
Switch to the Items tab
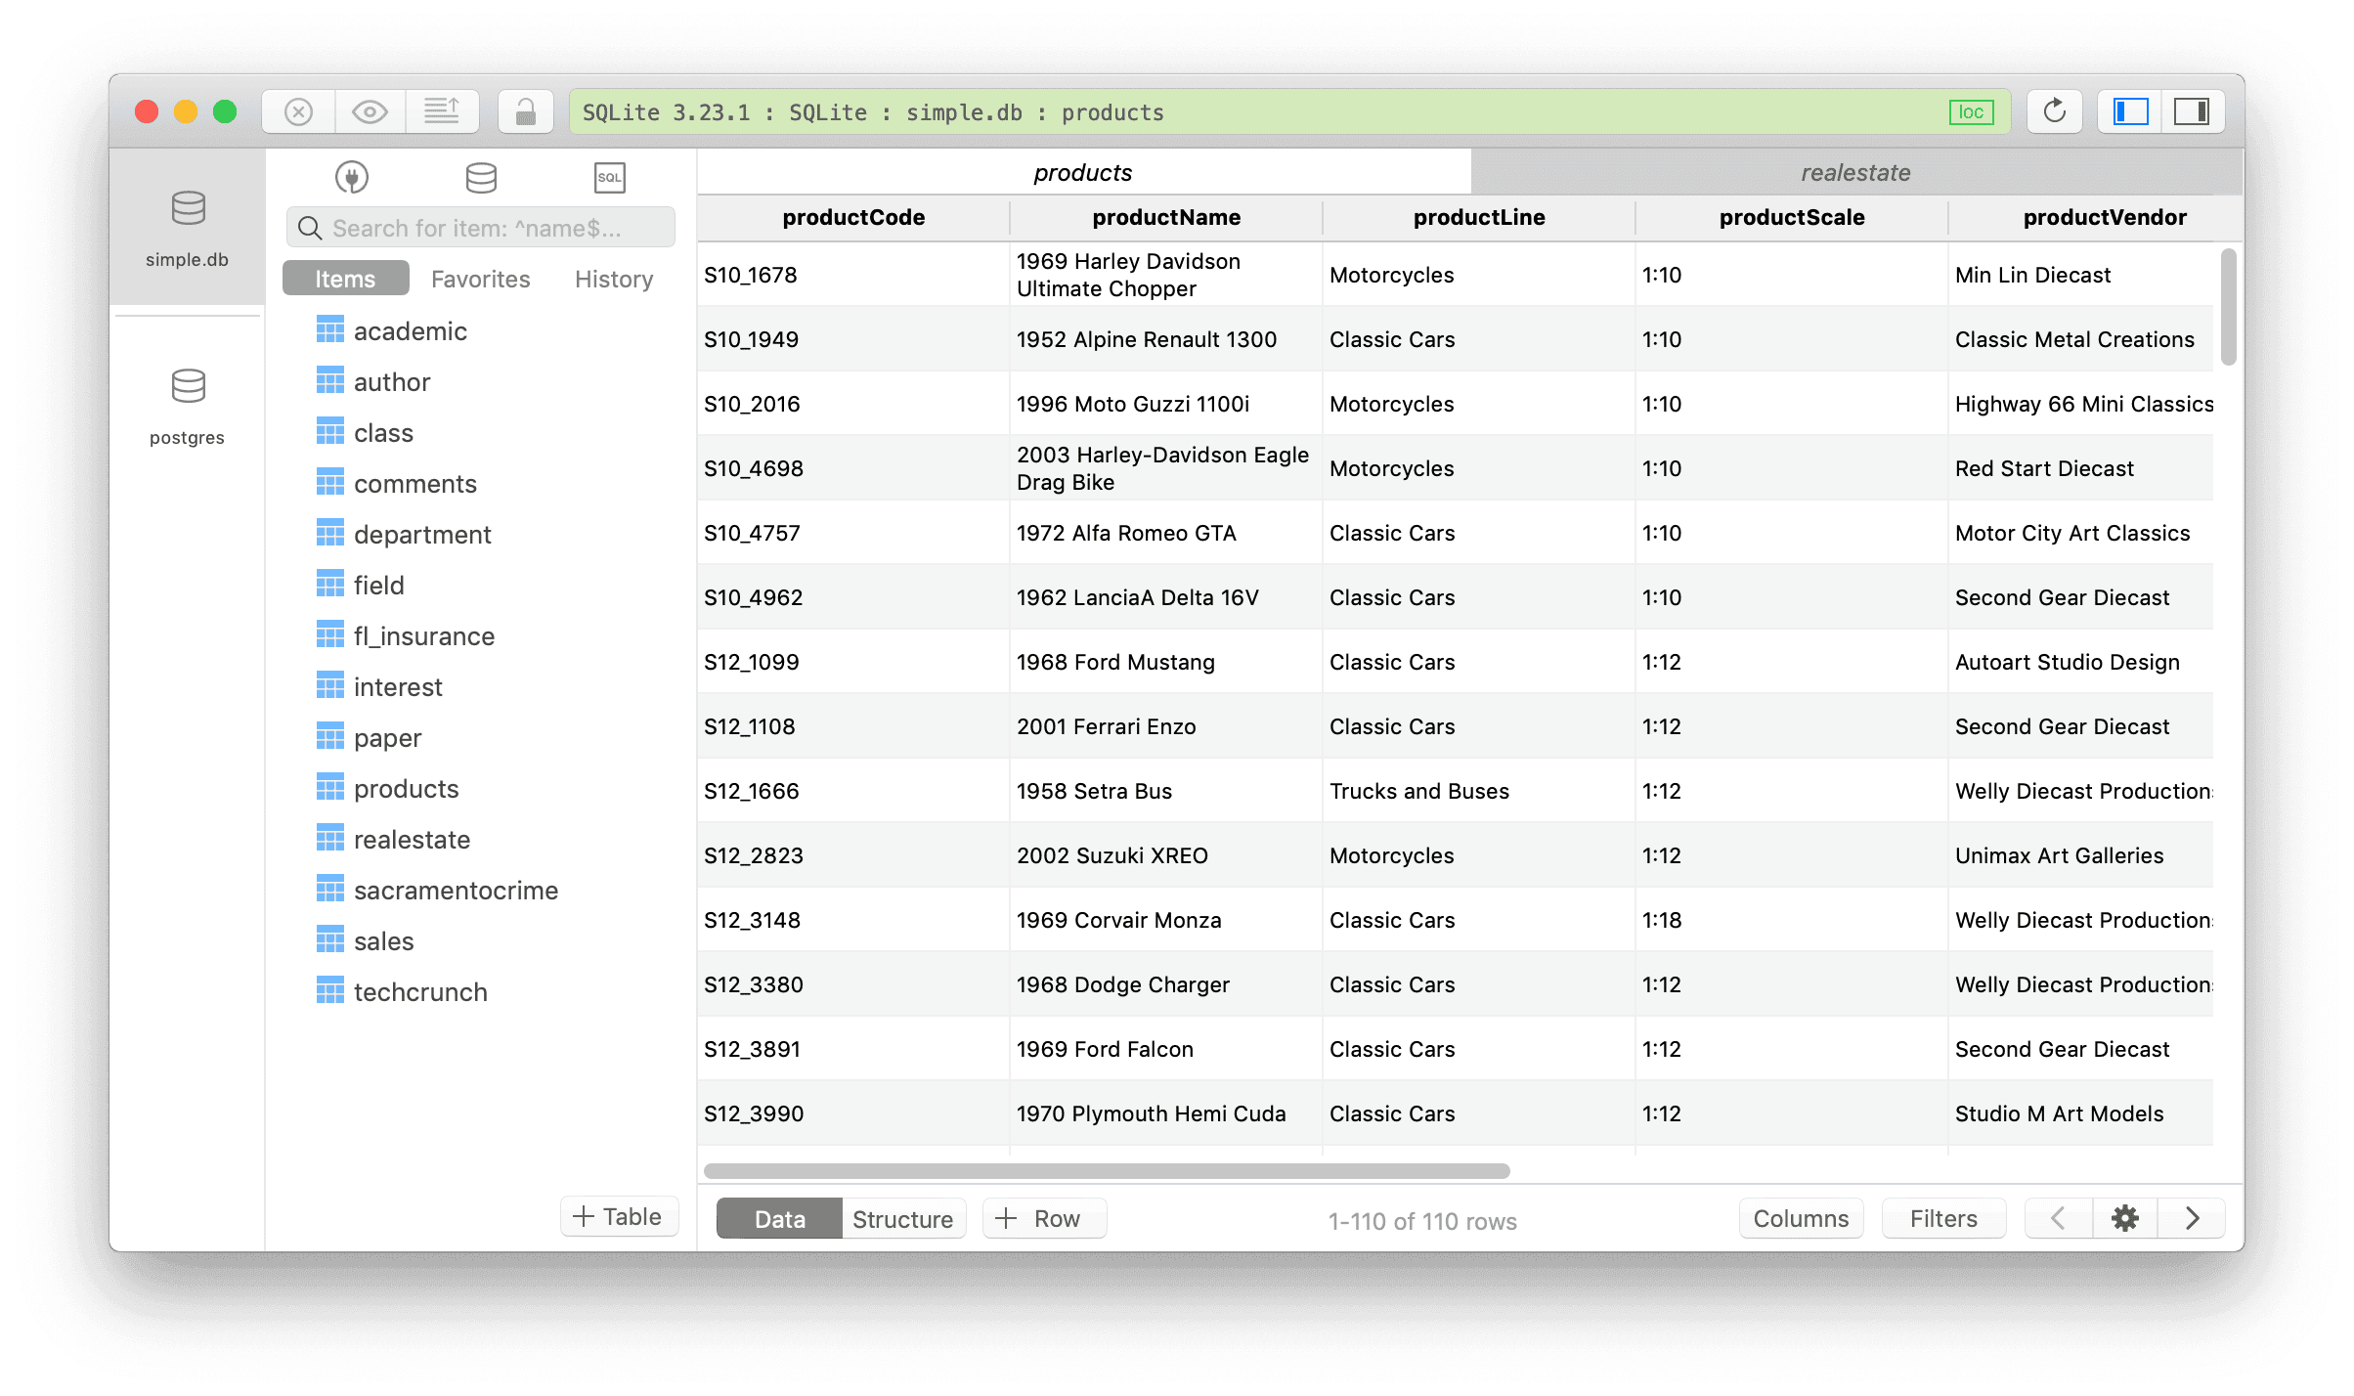(345, 279)
